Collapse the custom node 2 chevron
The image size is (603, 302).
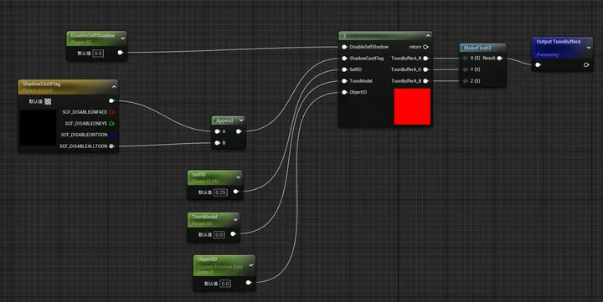click(428, 35)
